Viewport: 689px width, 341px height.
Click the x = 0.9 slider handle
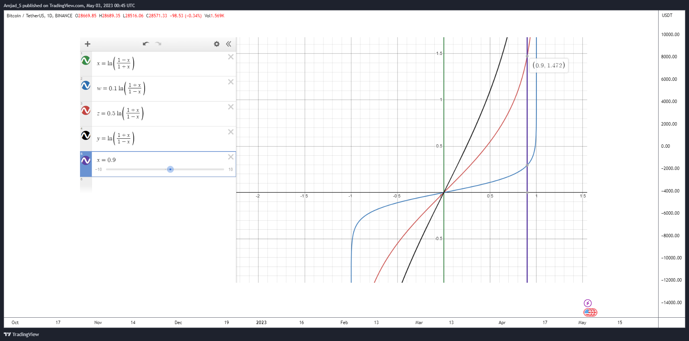pyautogui.click(x=170, y=170)
